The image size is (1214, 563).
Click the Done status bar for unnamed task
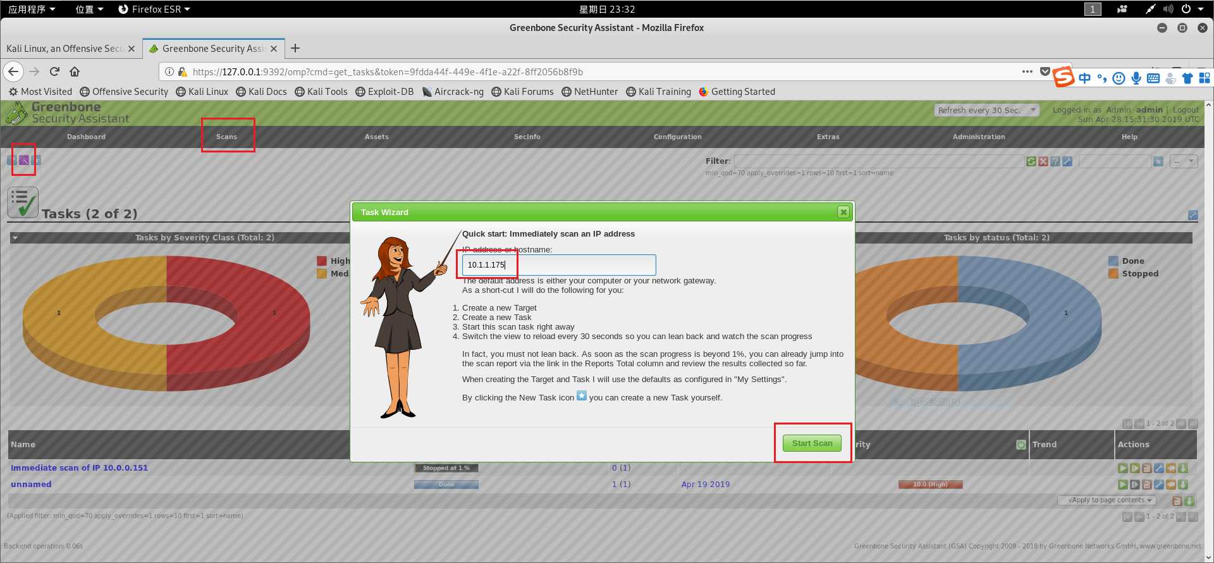[x=446, y=485]
